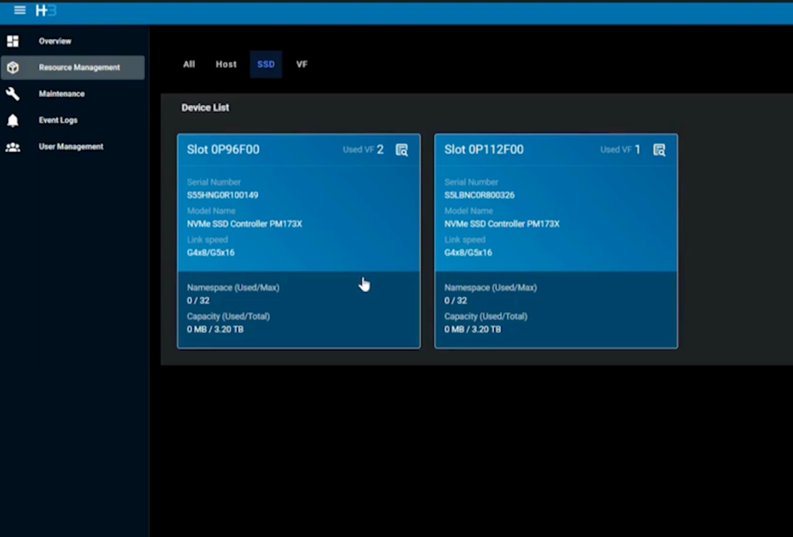Open the hamburger menu icon
The height and width of the screenshot is (537, 793).
tap(20, 10)
